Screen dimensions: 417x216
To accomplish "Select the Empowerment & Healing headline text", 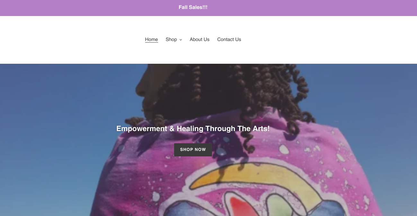I will [x=193, y=129].
